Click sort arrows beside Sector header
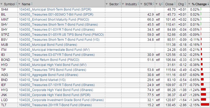The height and width of the screenshot is (108, 210). point(120,4)
